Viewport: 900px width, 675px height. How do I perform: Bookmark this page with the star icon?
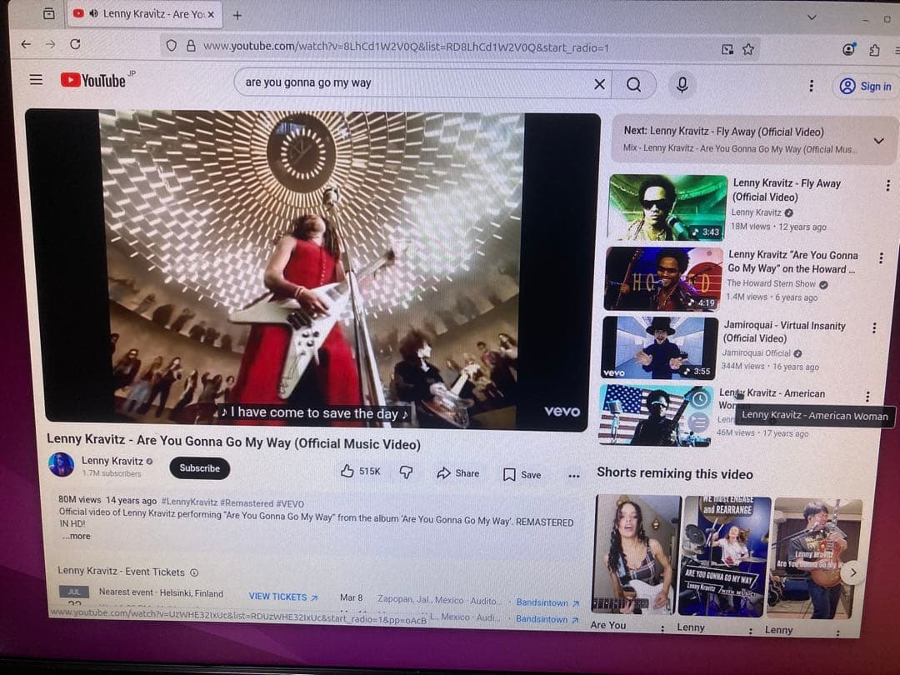click(748, 49)
